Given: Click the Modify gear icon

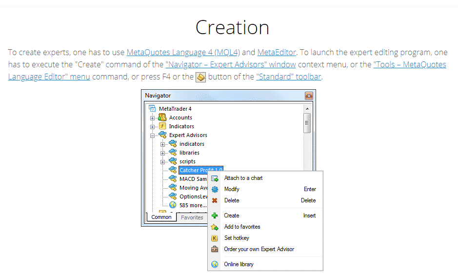Looking at the screenshot, I should 215,189.
